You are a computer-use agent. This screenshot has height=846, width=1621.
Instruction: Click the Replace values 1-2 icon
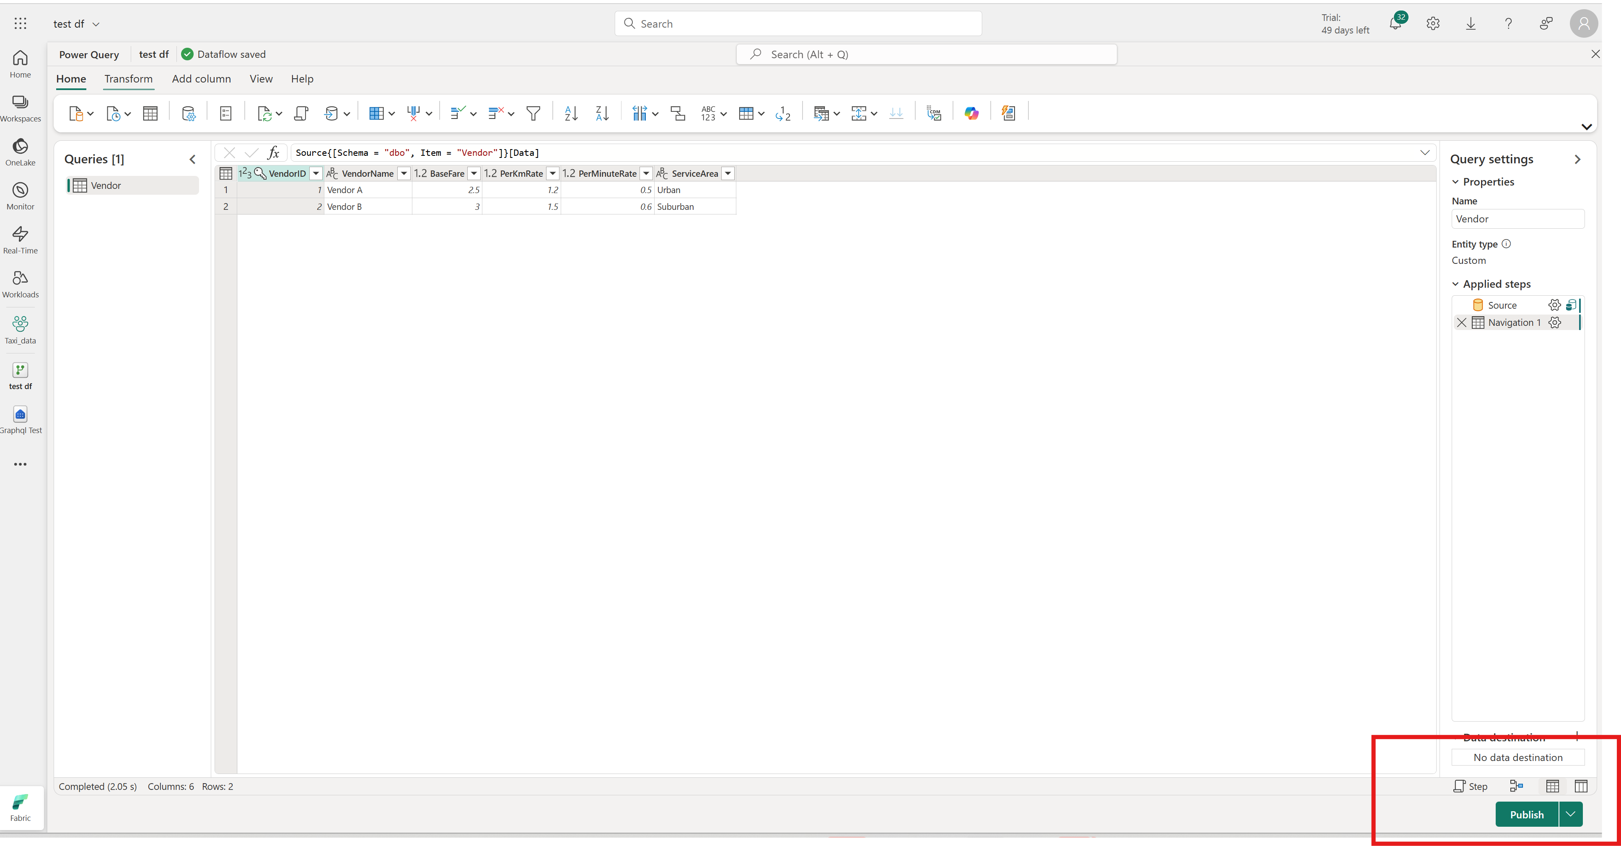click(x=783, y=113)
